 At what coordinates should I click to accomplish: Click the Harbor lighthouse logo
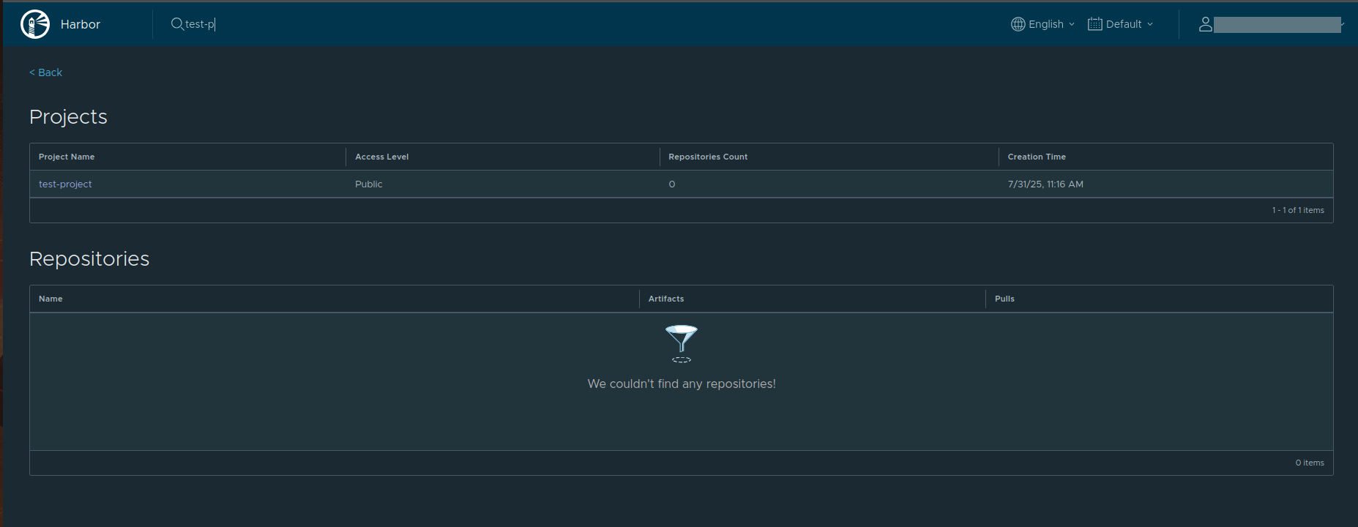coord(35,24)
